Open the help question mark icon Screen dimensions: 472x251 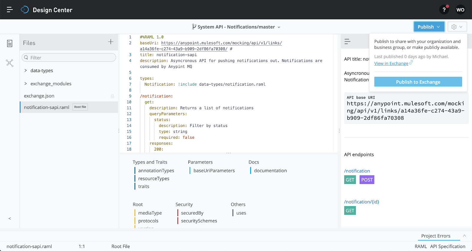tap(444, 10)
